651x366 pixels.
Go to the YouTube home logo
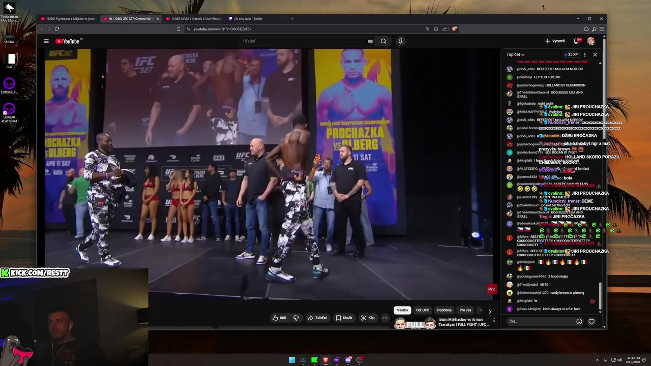[x=68, y=41]
